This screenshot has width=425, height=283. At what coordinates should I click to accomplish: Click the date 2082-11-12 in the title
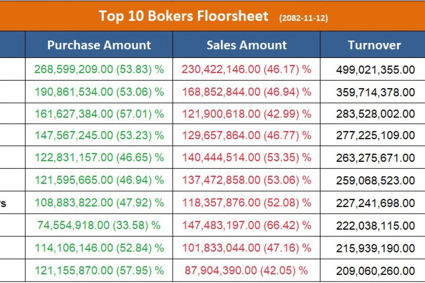(304, 18)
